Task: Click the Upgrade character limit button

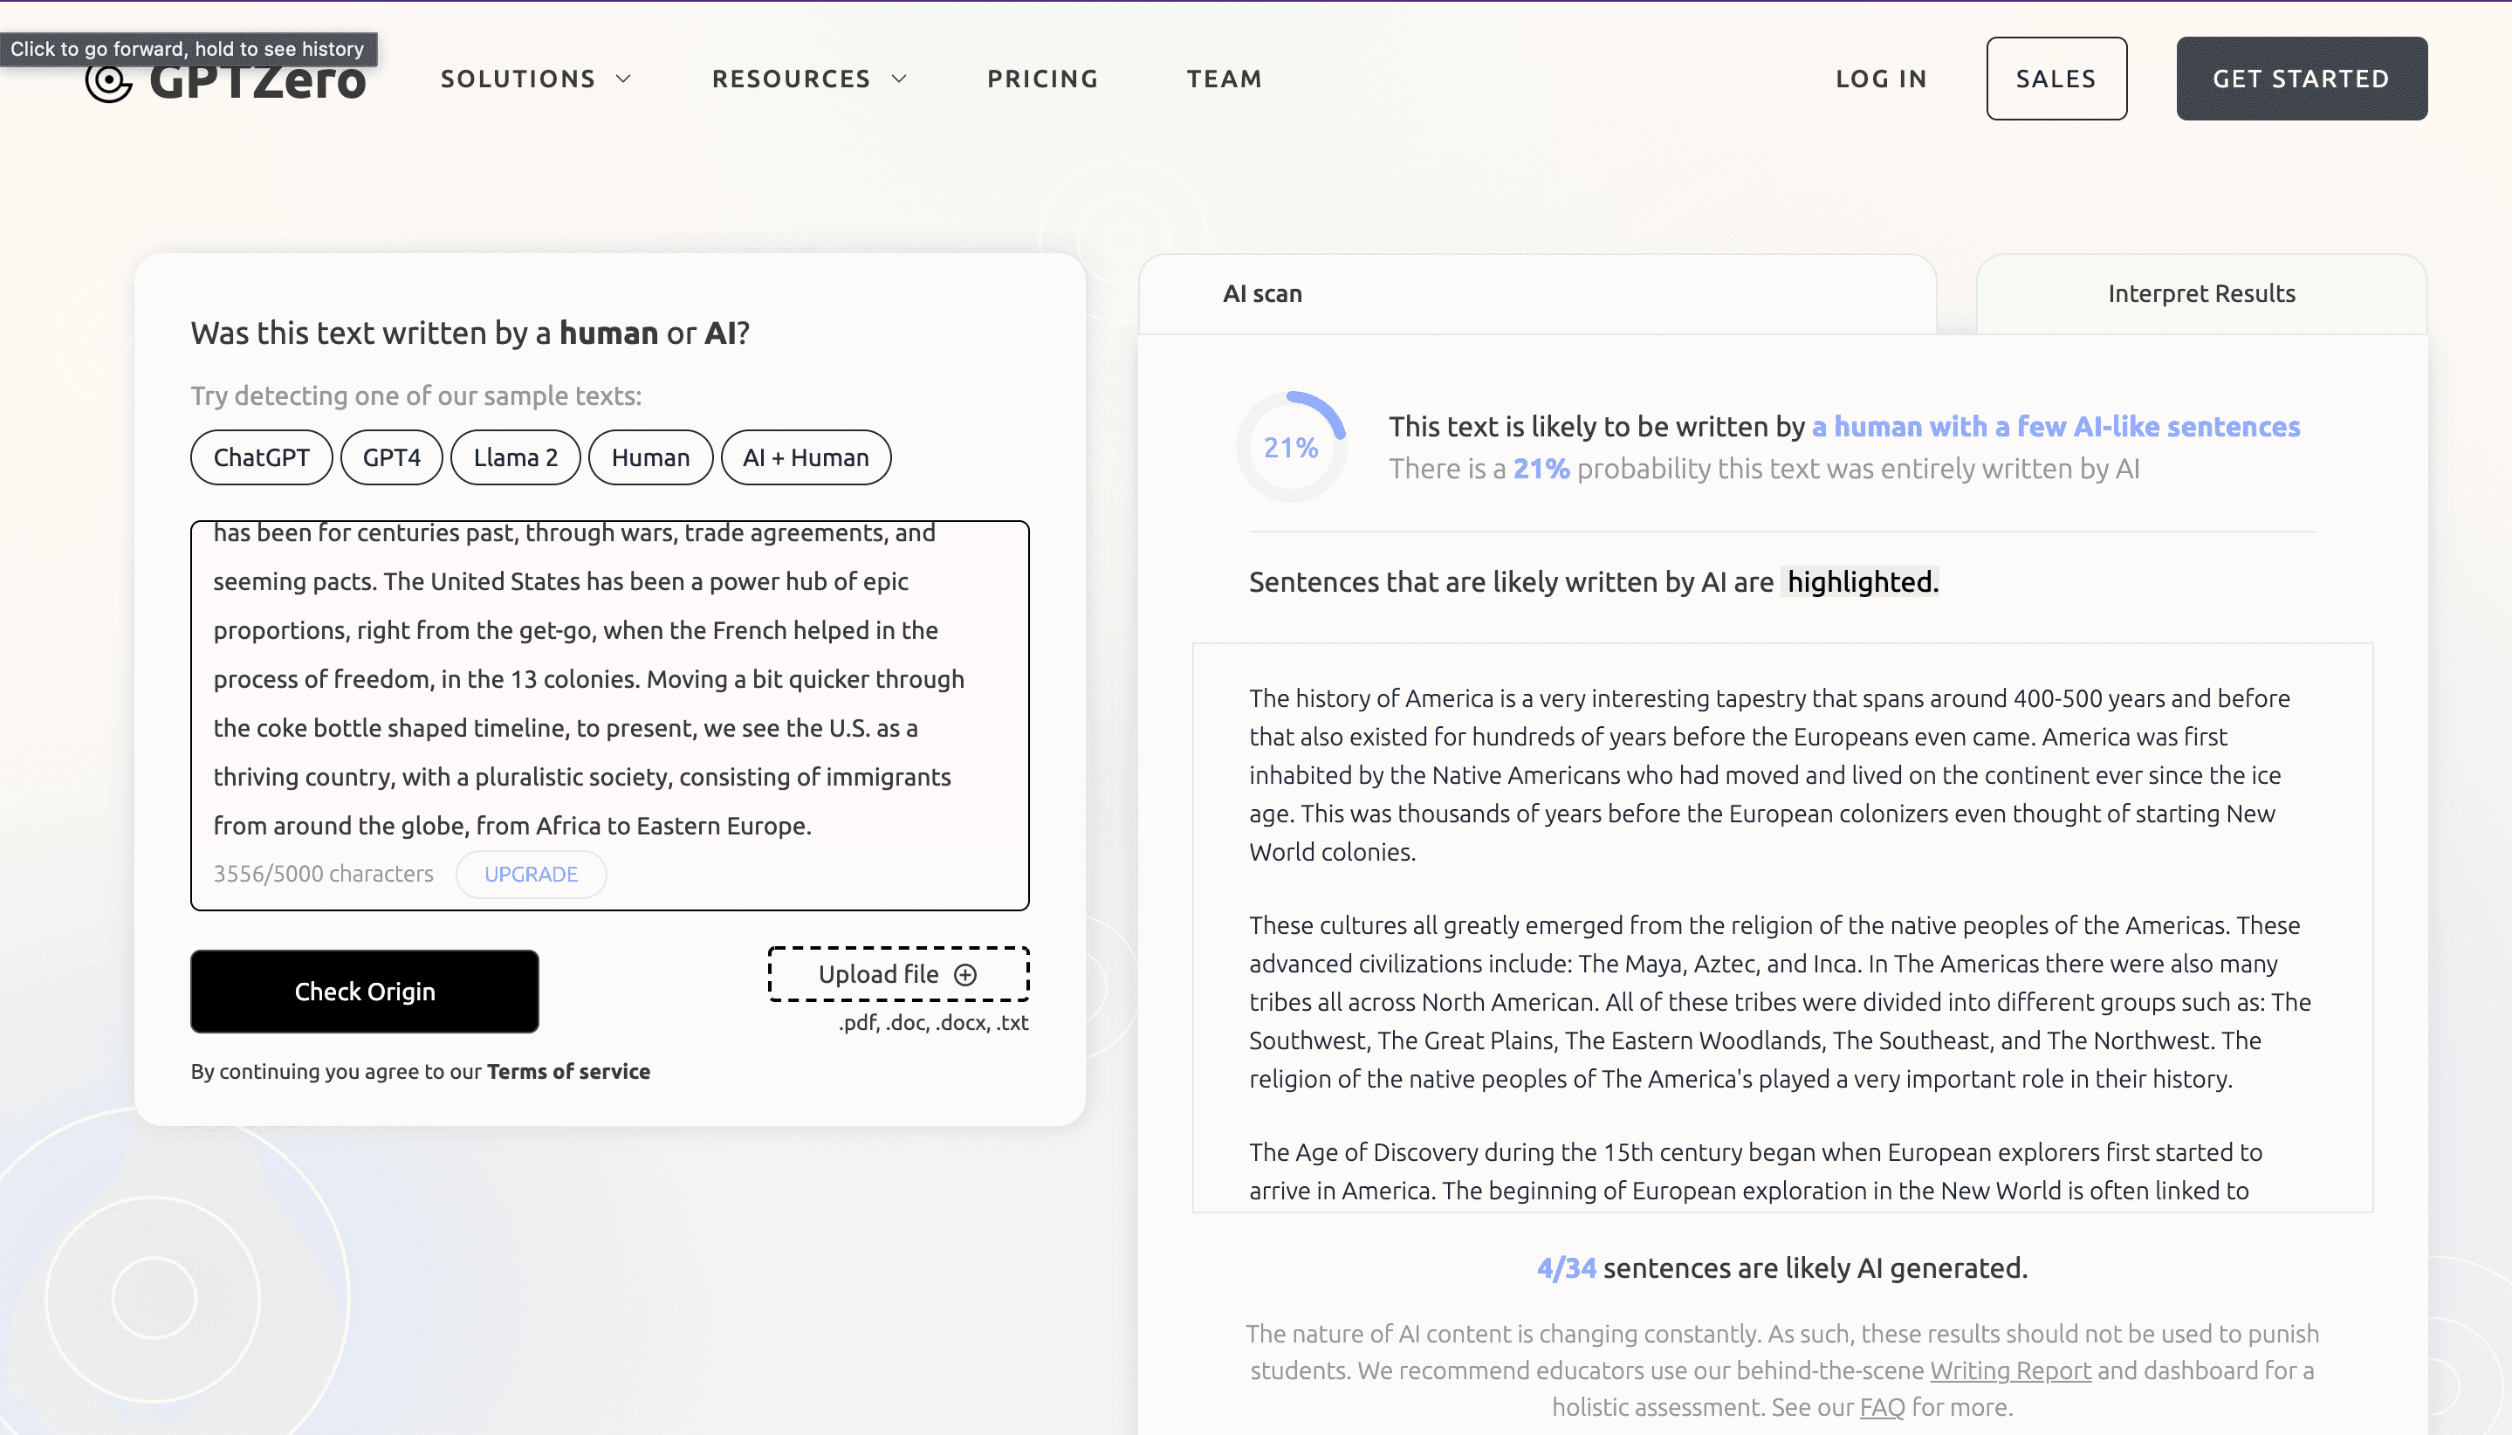Action: click(530, 875)
